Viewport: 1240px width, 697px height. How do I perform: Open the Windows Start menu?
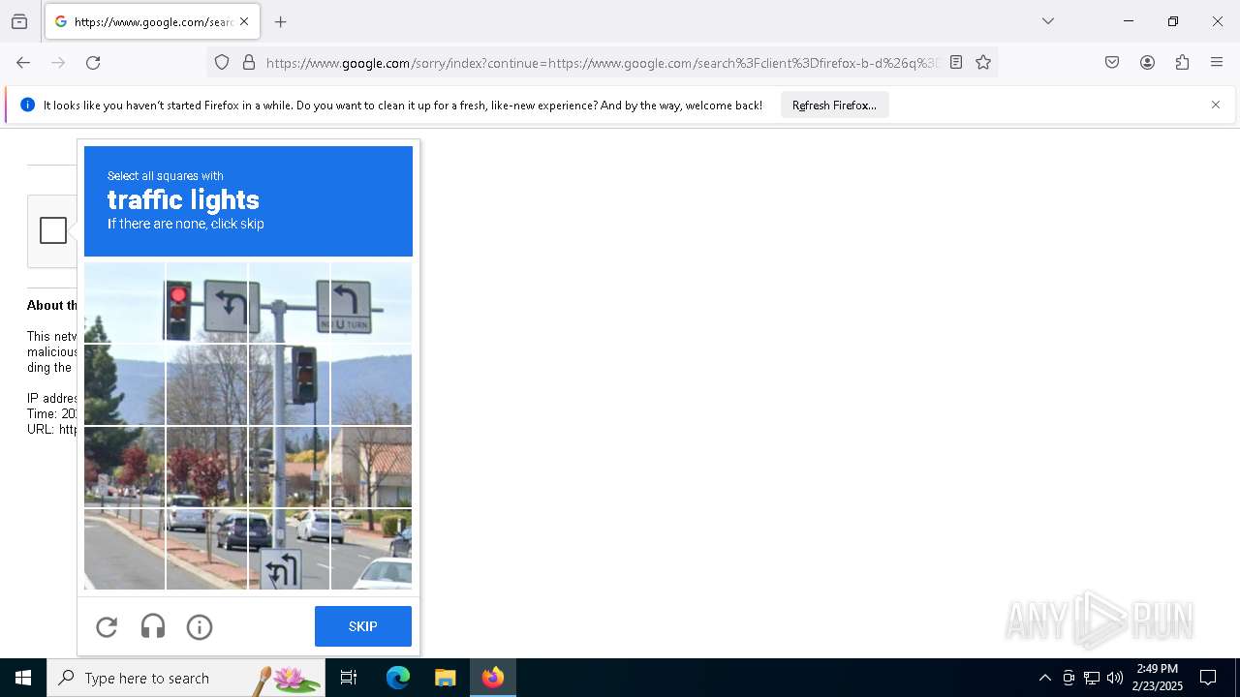pos(23,678)
